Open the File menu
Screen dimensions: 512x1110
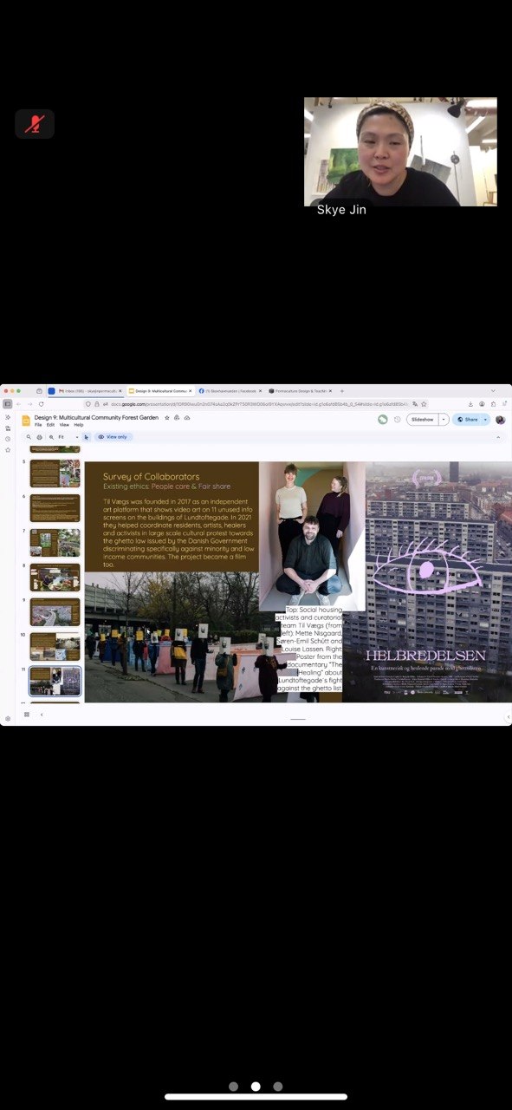click(38, 425)
